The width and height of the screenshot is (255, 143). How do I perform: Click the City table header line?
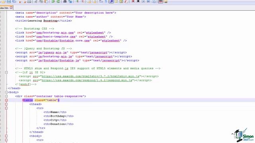(55, 120)
